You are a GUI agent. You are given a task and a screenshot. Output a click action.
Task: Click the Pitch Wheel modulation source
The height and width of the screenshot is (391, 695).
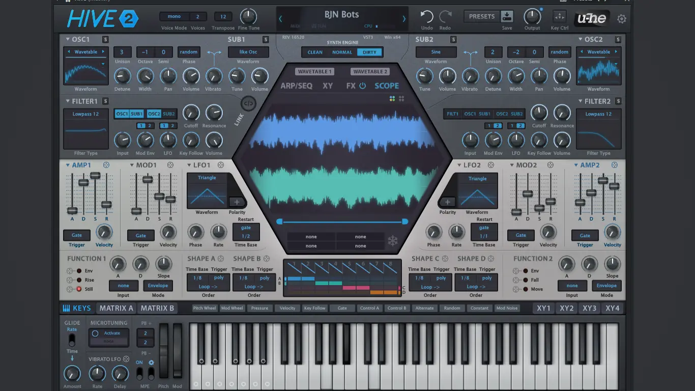coord(205,308)
